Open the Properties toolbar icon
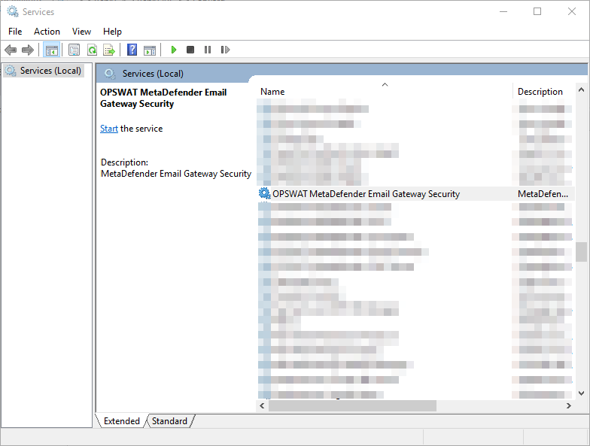Image resolution: width=590 pixels, height=446 pixels. 74,50
